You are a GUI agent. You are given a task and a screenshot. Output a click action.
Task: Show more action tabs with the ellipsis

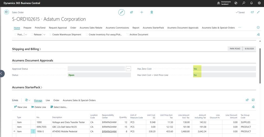pos(240,27)
